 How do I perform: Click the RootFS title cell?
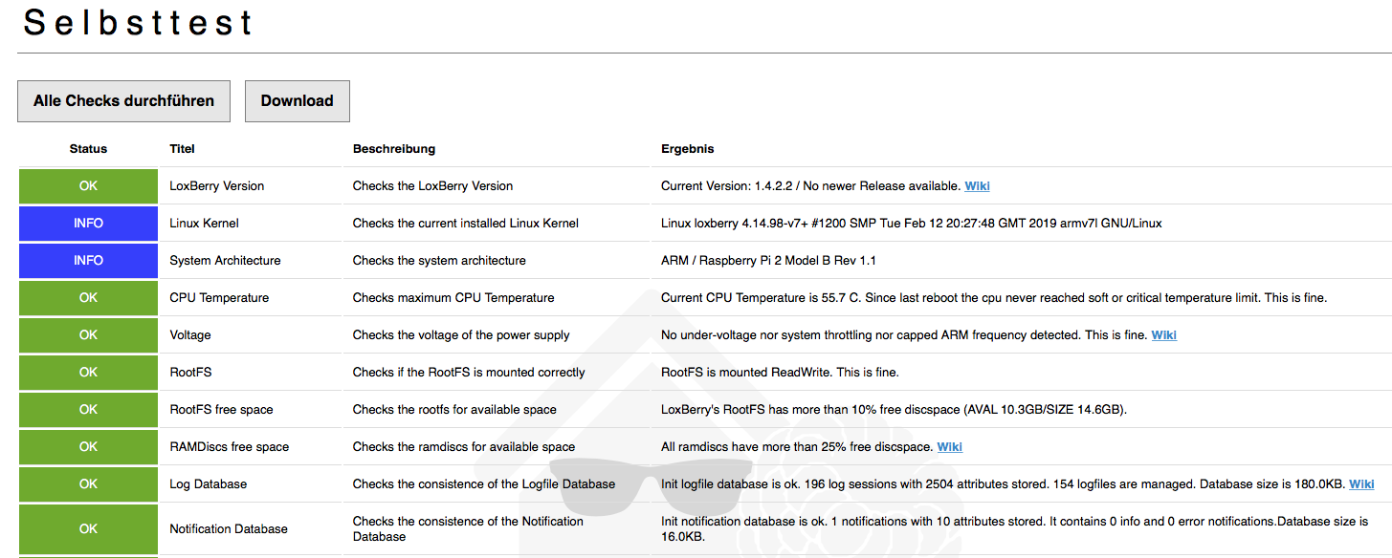click(190, 373)
